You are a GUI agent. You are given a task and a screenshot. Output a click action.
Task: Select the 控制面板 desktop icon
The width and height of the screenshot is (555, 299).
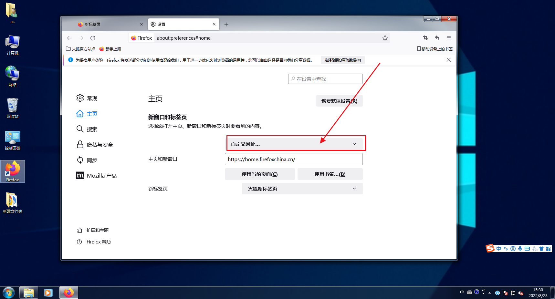[12, 140]
